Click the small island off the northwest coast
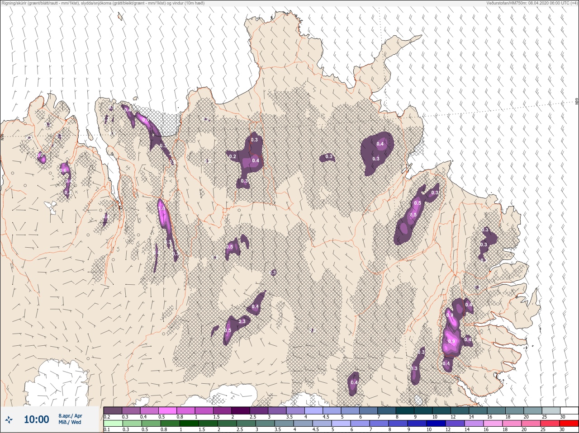 click(x=120, y=17)
